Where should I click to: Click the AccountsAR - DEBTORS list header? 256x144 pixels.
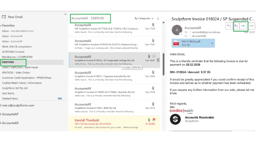point(88,18)
